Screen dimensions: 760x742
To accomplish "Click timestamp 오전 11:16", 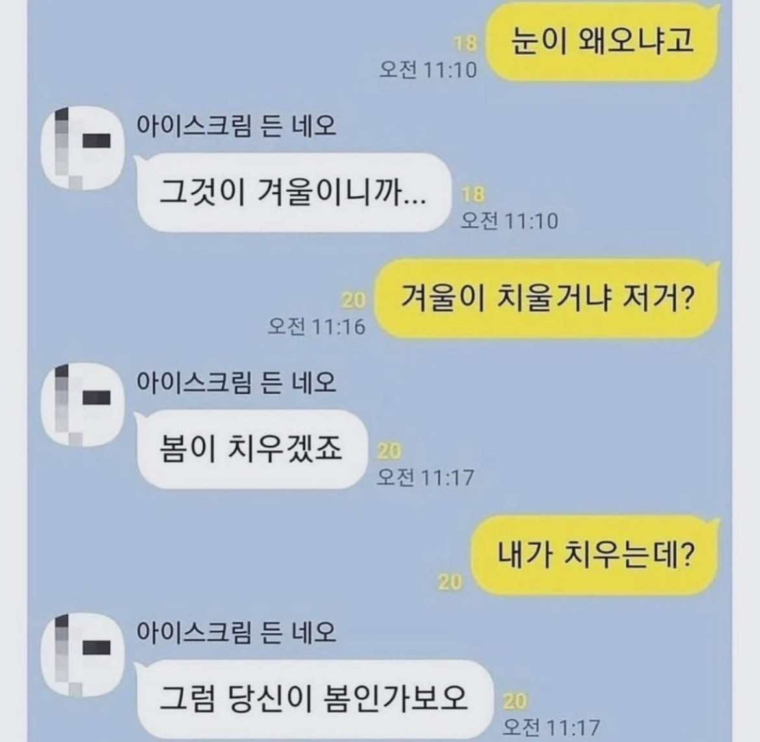I will point(316,326).
